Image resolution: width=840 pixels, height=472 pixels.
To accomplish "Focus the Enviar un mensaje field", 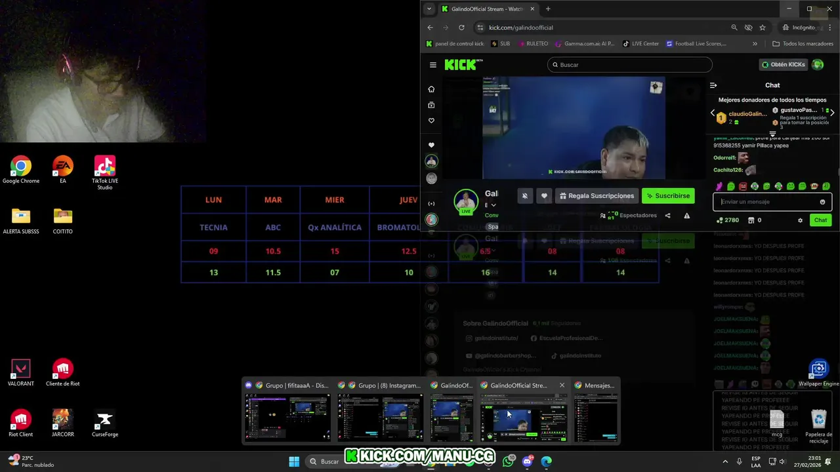I will [772, 202].
